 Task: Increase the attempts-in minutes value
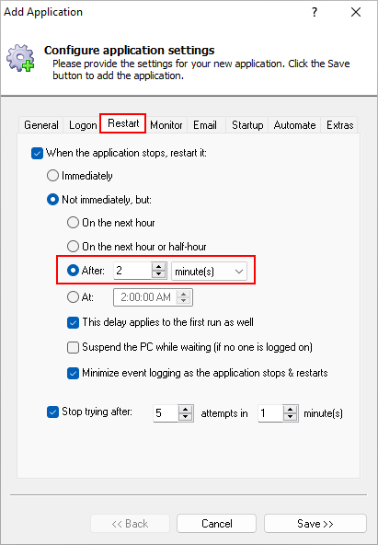[291, 409]
